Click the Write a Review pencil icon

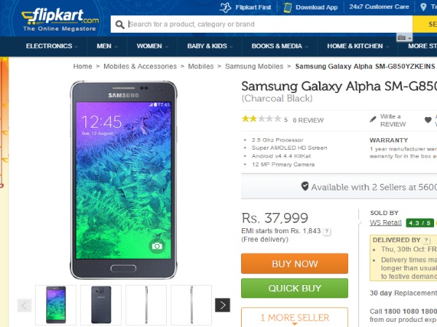click(373, 118)
